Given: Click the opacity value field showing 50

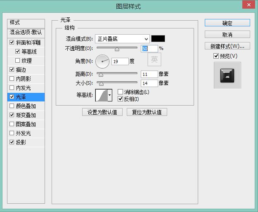Looking at the screenshot, I should [x=149, y=49].
